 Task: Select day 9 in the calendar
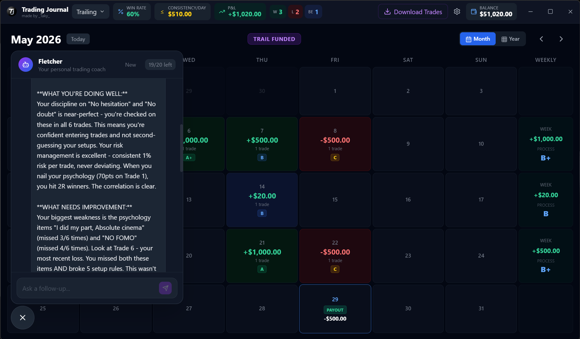click(408, 144)
